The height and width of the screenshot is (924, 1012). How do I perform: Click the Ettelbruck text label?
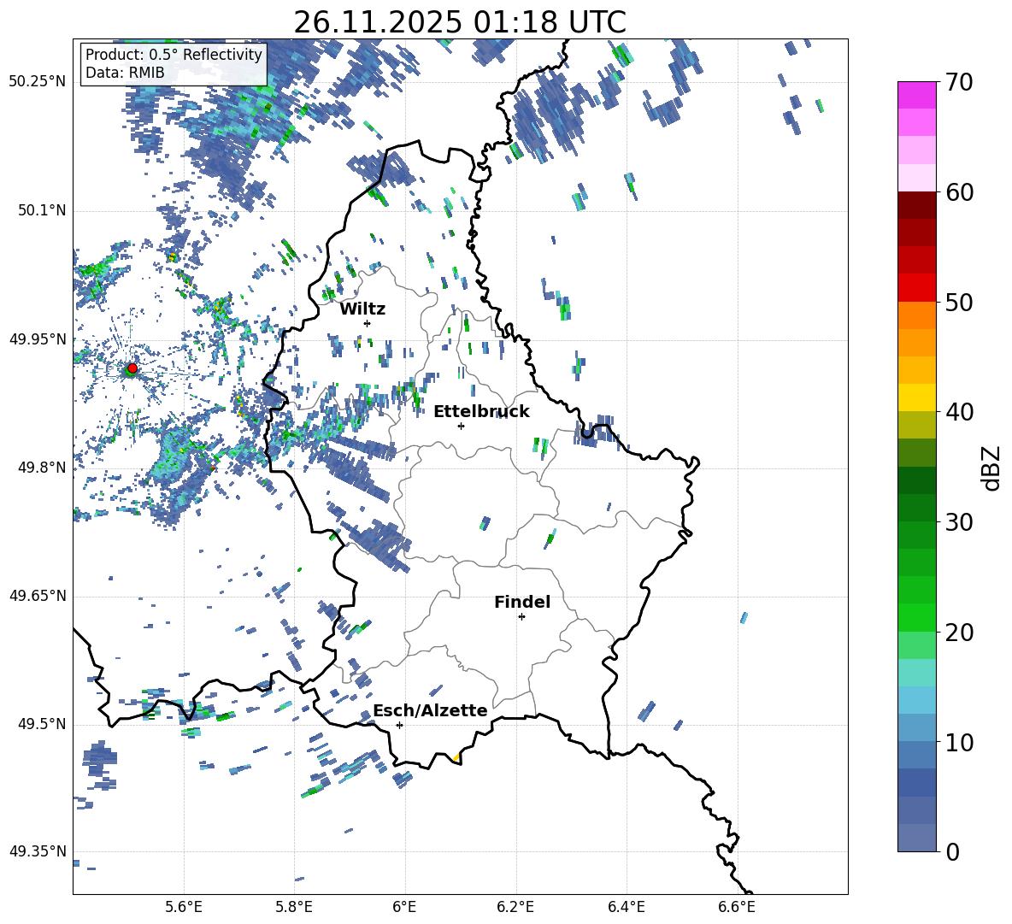click(480, 411)
